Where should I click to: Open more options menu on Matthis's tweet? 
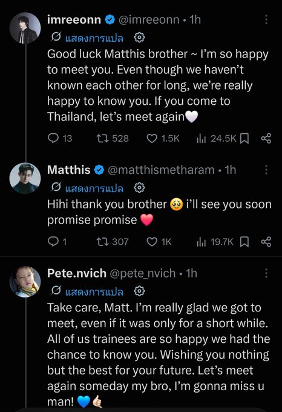coord(266,170)
